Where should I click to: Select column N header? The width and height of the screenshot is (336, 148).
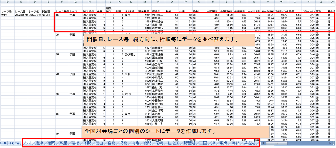158,2
